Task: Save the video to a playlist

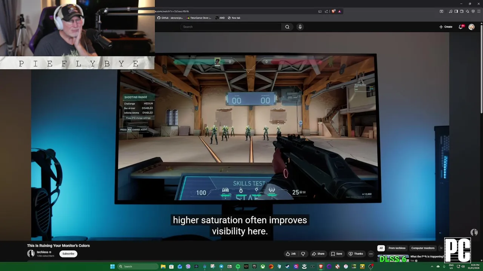Action: point(337,254)
